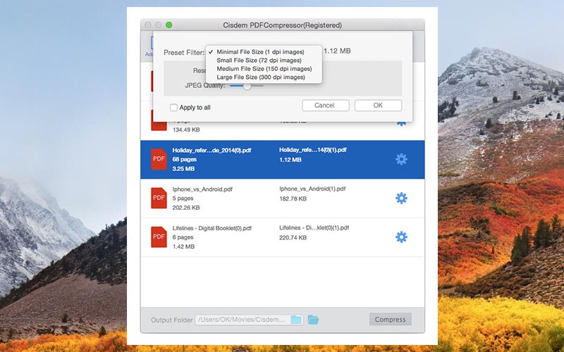
Task: Click the 5 pages label
Action: (183, 199)
